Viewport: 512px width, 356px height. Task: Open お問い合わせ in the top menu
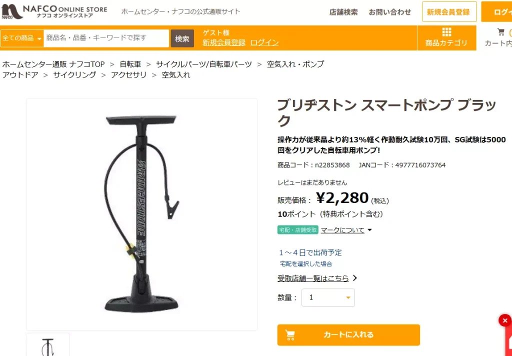tap(390, 12)
